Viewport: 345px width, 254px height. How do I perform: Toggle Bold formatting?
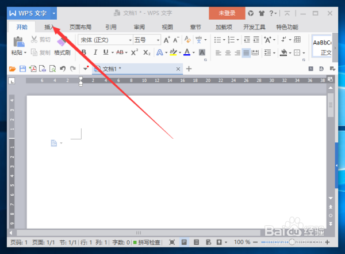coord(83,52)
